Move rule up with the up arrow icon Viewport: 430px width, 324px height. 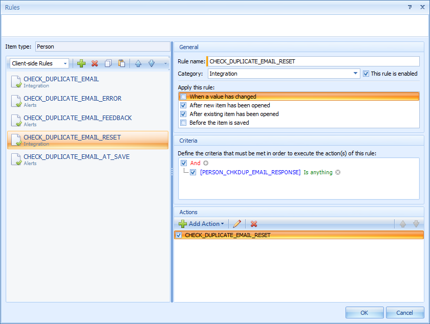[138, 63]
